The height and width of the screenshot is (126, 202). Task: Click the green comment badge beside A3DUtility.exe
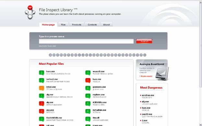[88, 104]
